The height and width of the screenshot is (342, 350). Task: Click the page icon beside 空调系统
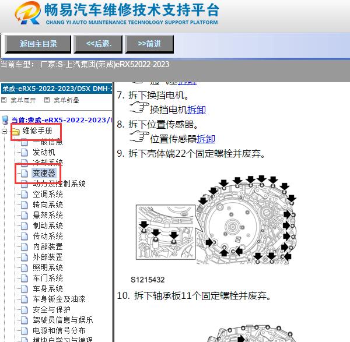tap(24, 195)
